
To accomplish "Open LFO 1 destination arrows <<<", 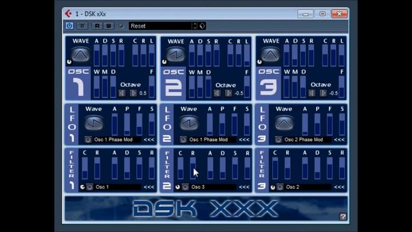I will click(149, 140).
